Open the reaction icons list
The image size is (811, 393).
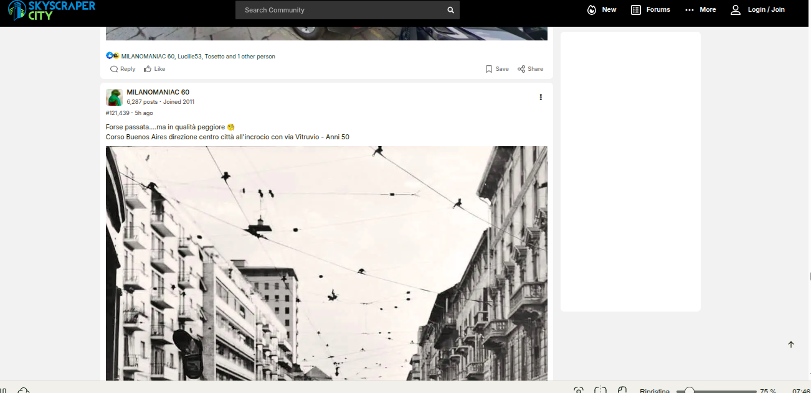pyautogui.click(x=112, y=56)
